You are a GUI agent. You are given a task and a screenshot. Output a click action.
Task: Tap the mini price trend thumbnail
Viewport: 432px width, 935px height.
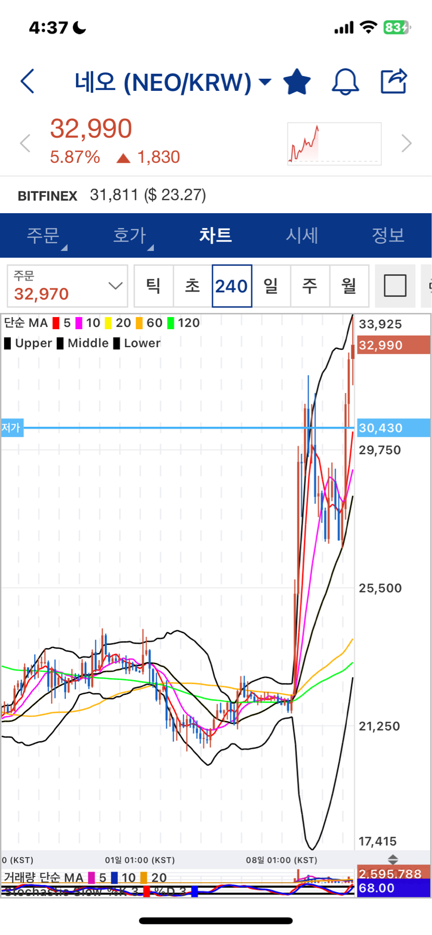(x=334, y=144)
